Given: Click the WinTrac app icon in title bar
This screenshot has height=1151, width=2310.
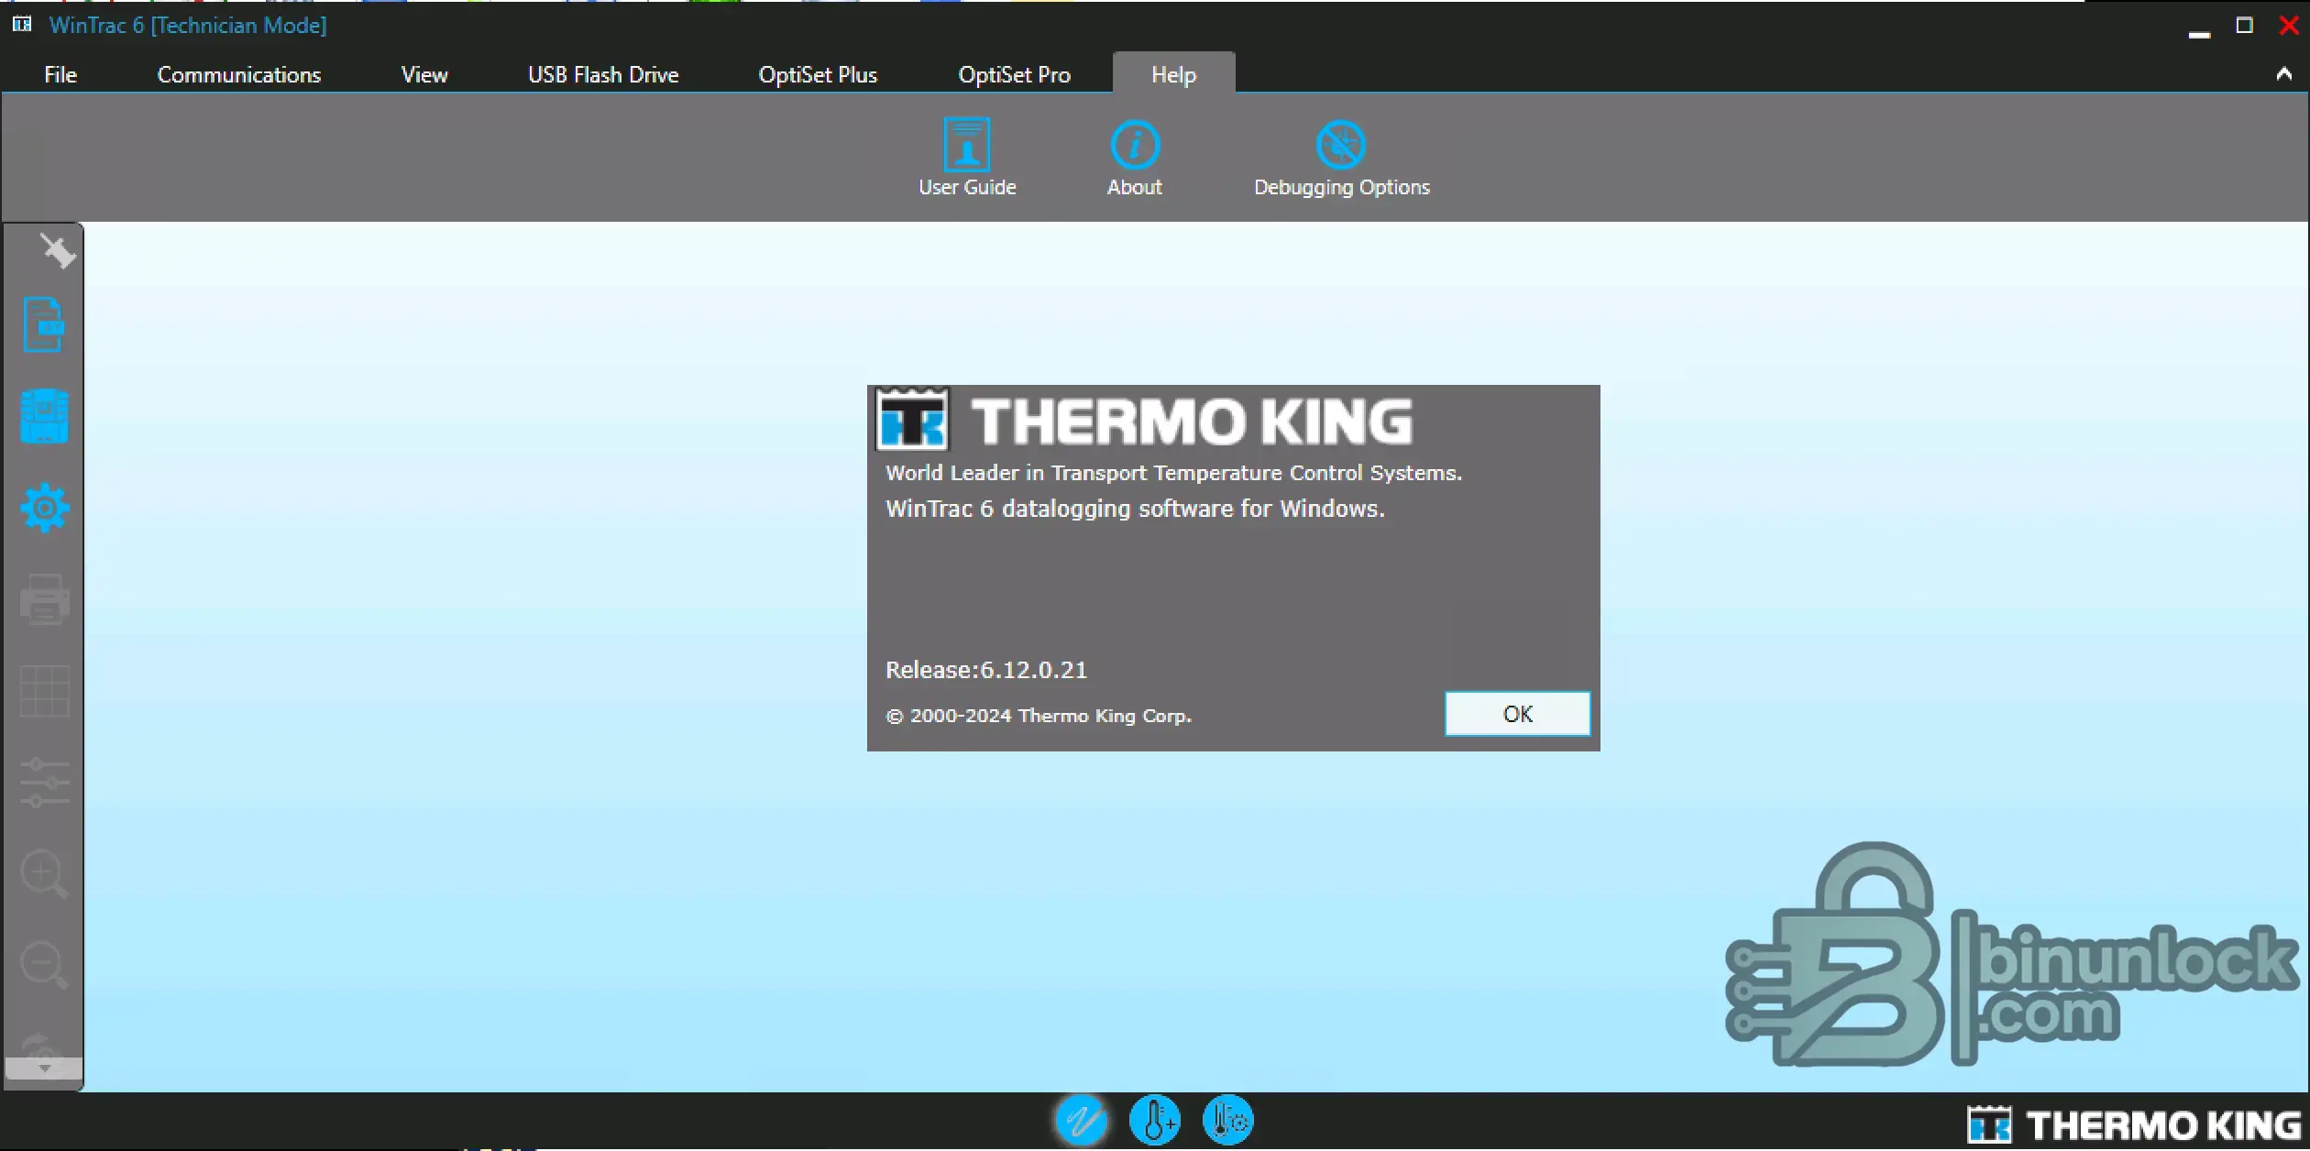Looking at the screenshot, I should click(x=22, y=25).
